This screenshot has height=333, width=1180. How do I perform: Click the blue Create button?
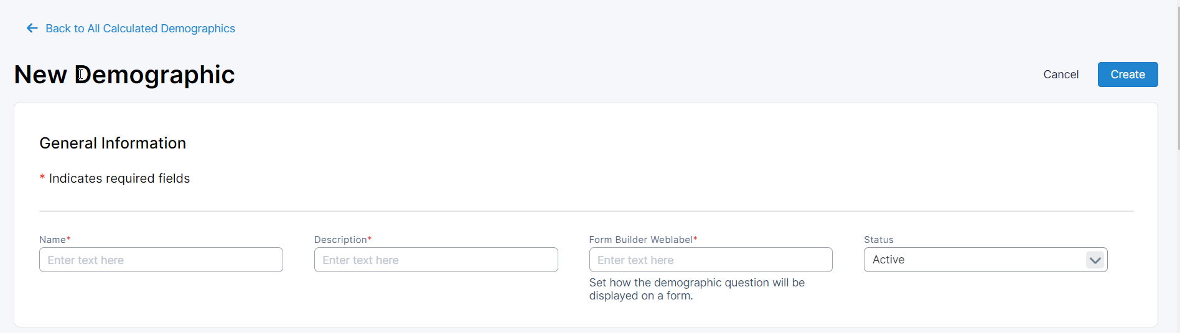pyautogui.click(x=1127, y=75)
